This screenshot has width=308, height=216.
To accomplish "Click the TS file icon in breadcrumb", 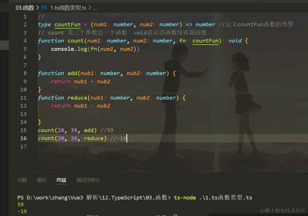I will point(44,8).
